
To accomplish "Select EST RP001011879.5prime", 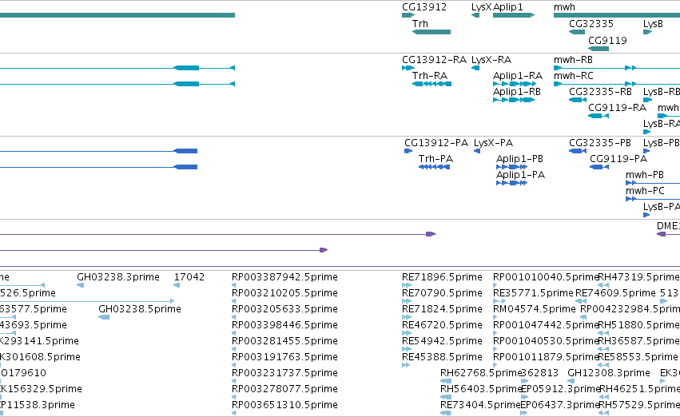I will point(546,357).
